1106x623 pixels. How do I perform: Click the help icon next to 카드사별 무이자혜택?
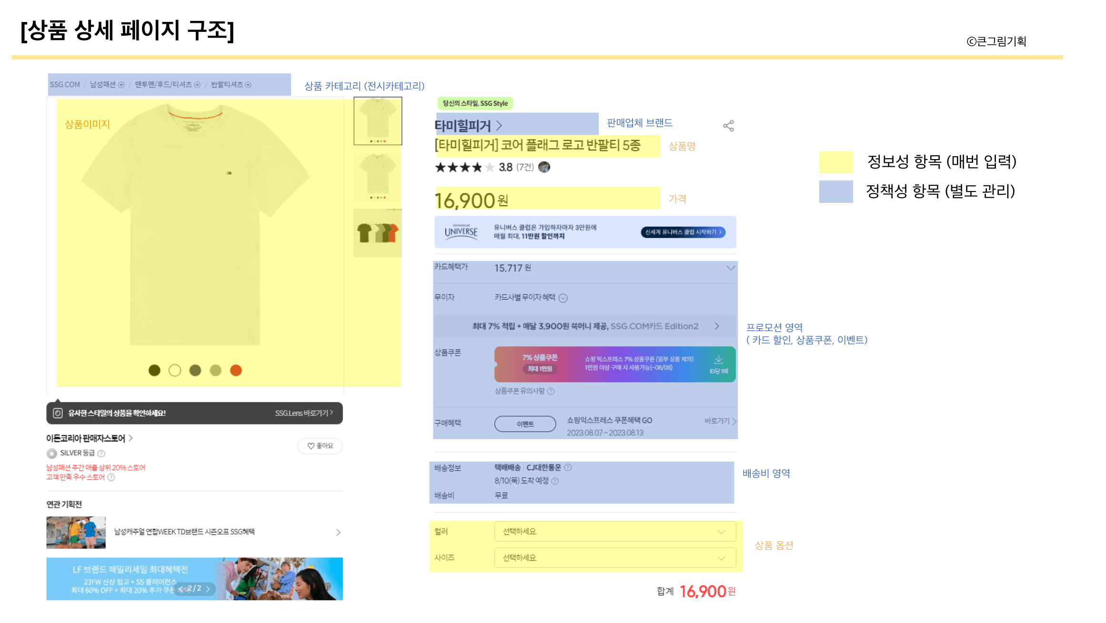563,298
